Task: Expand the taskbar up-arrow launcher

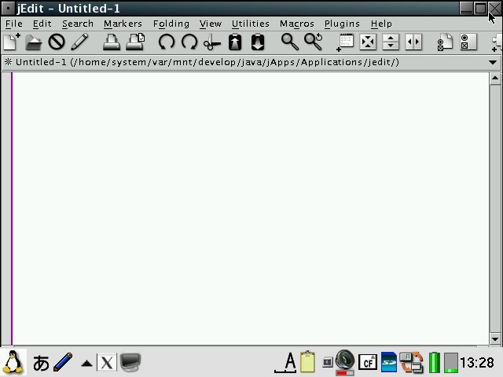Action: 86,363
